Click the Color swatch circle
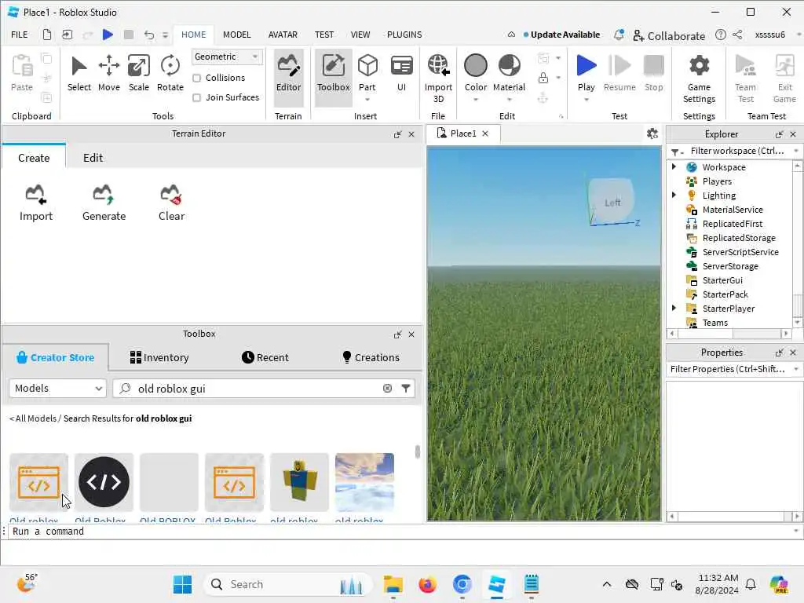The height and width of the screenshot is (603, 804). pyautogui.click(x=475, y=66)
